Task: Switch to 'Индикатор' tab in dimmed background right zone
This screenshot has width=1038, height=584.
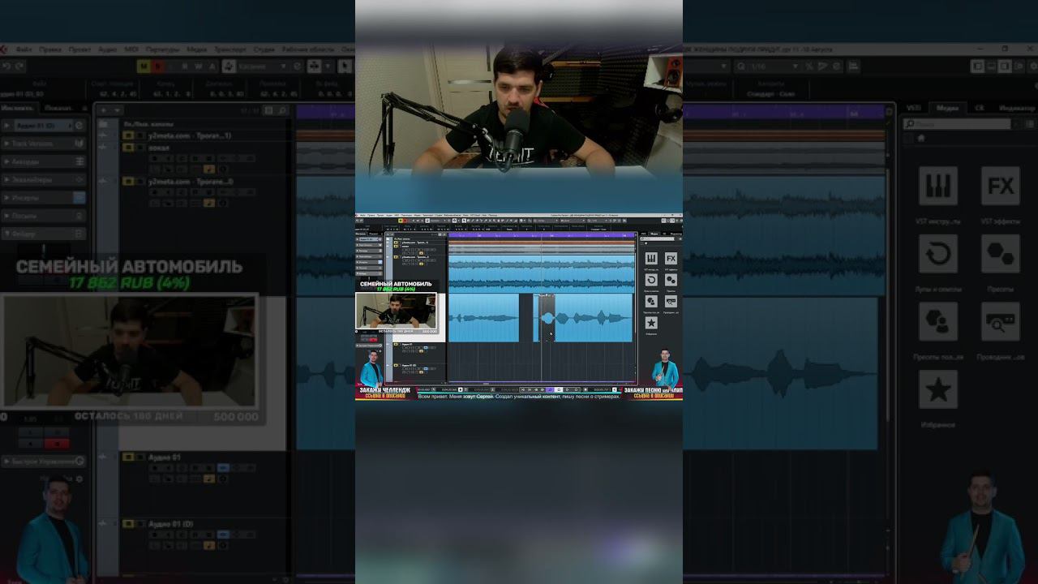Action: 1017,108
